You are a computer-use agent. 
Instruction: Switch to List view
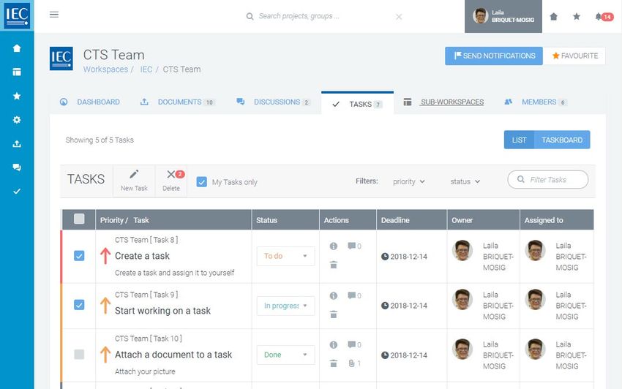click(519, 140)
